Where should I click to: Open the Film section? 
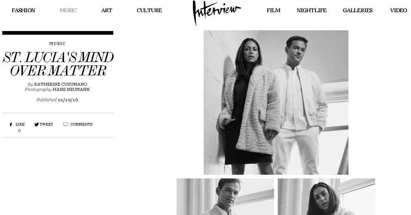pos(273,10)
